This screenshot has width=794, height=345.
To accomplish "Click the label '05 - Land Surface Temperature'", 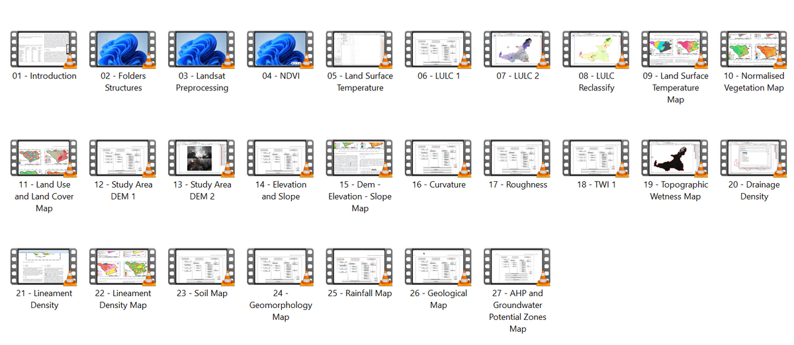I will [x=360, y=82].
